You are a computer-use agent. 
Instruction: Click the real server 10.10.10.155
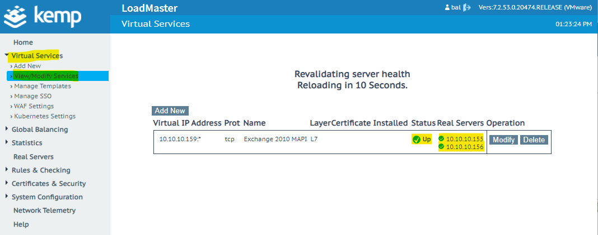(465, 139)
